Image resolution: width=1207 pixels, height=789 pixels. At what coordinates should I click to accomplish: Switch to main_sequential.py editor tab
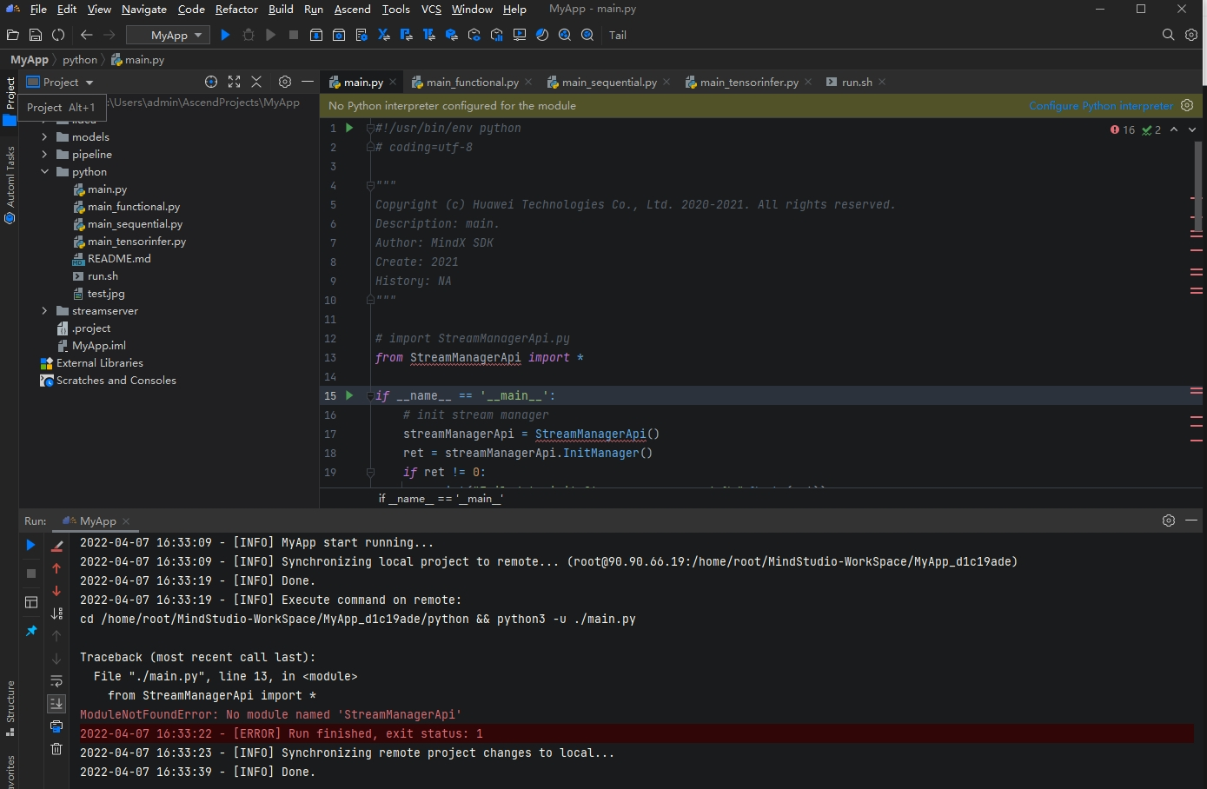pos(608,82)
